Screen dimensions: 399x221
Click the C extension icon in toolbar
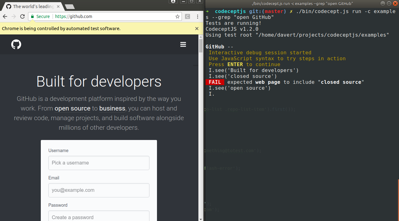click(x=188, y=16)
